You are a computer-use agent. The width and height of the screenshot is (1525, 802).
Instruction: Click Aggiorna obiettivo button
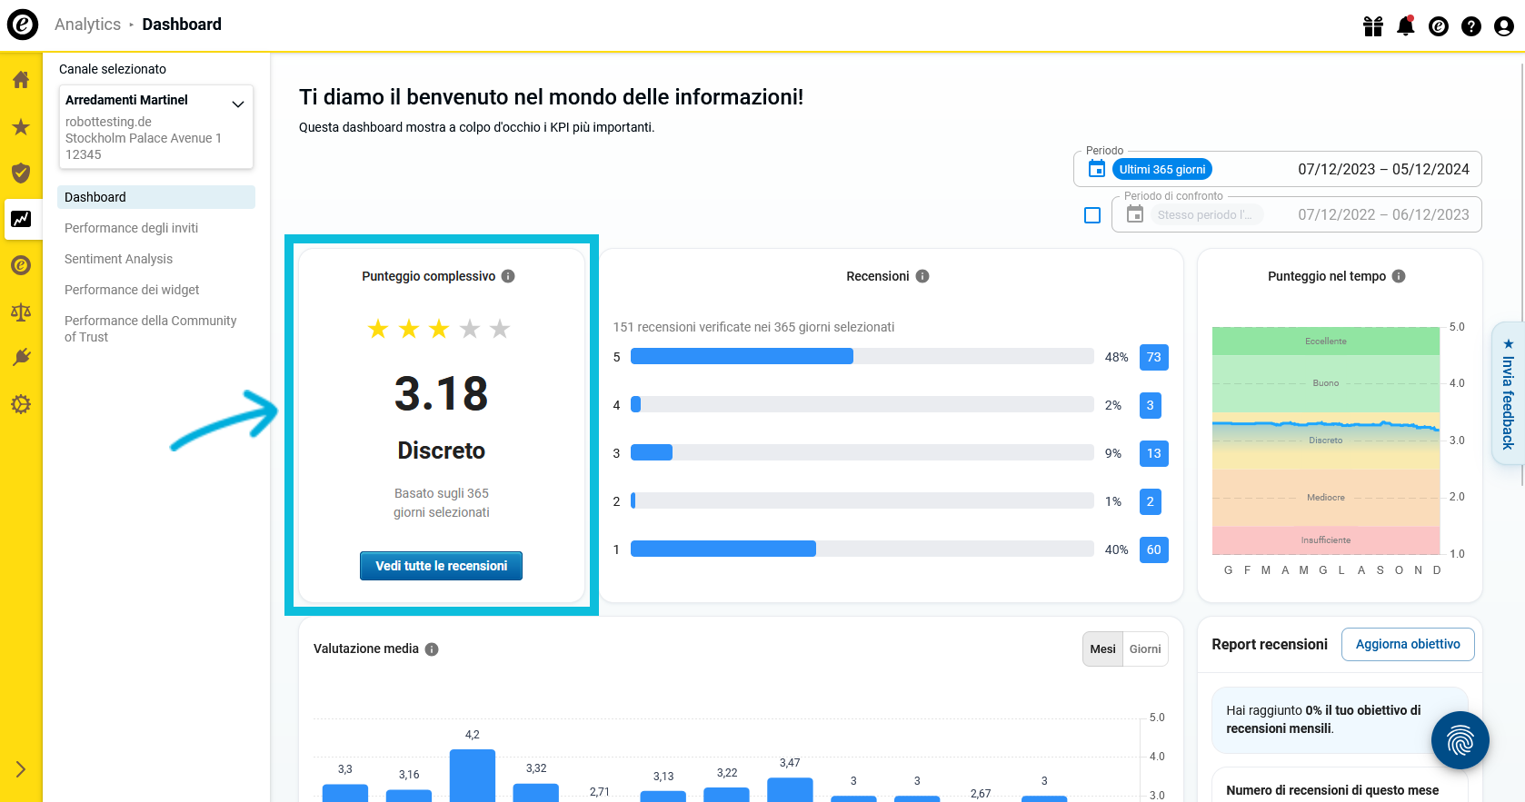tap(1408, 644)
